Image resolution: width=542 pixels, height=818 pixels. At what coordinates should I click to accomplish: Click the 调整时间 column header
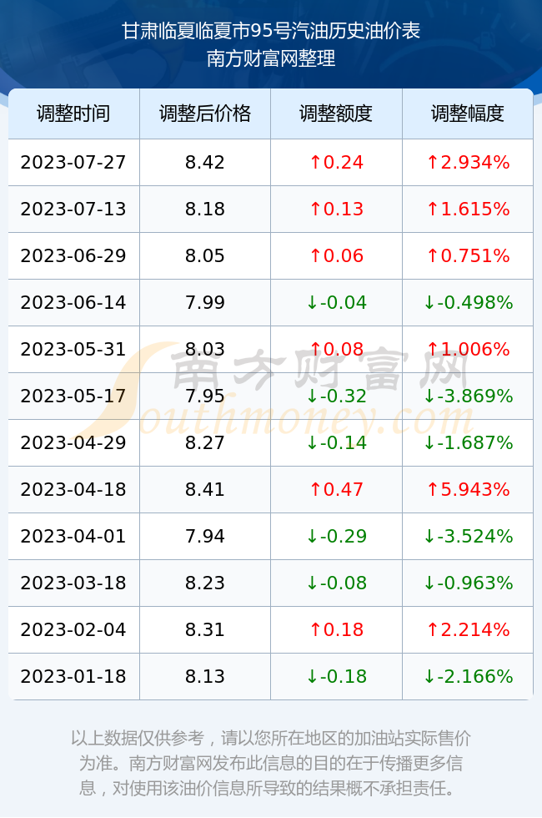[73, 114]
